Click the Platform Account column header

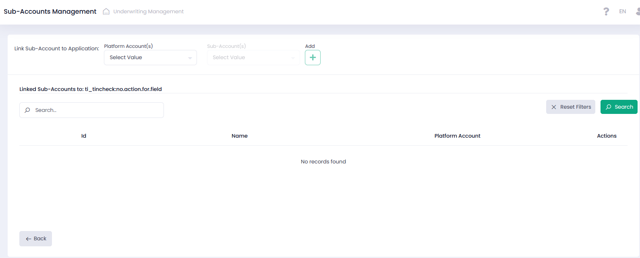click(x=457, y=136)
